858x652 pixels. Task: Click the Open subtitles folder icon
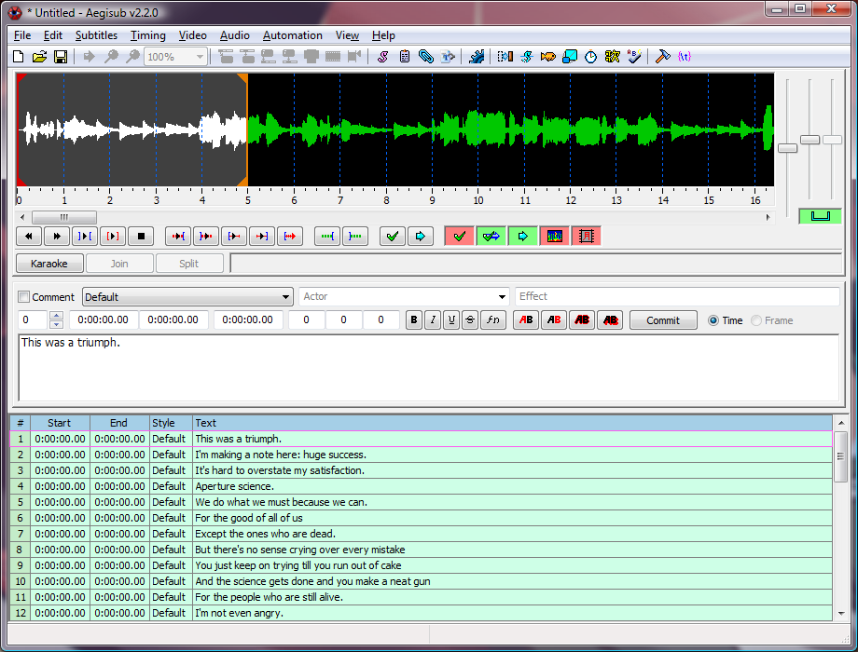click(39, 57)
